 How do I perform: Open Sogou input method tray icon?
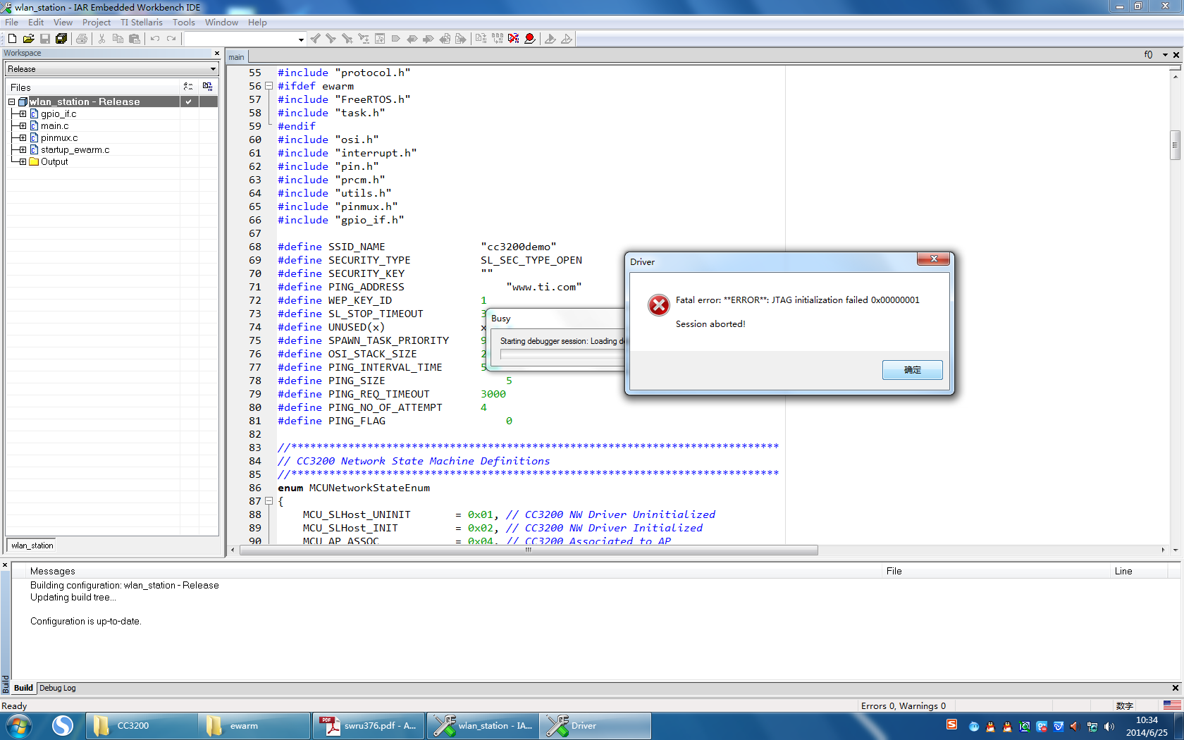951,725
